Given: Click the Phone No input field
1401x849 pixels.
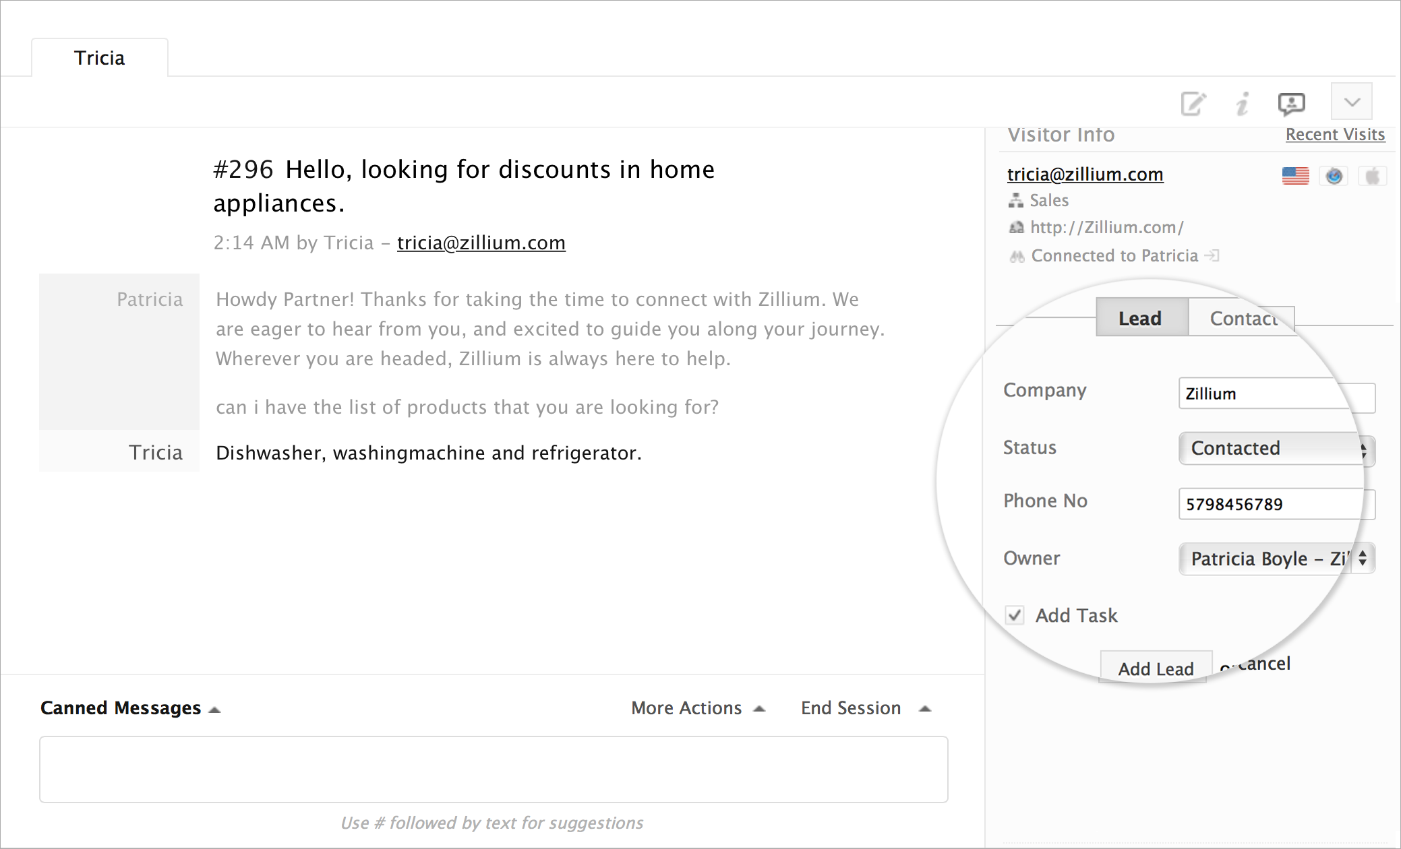Looking at the screenshot, I should pyautogui.click(x=1276, y=504).
